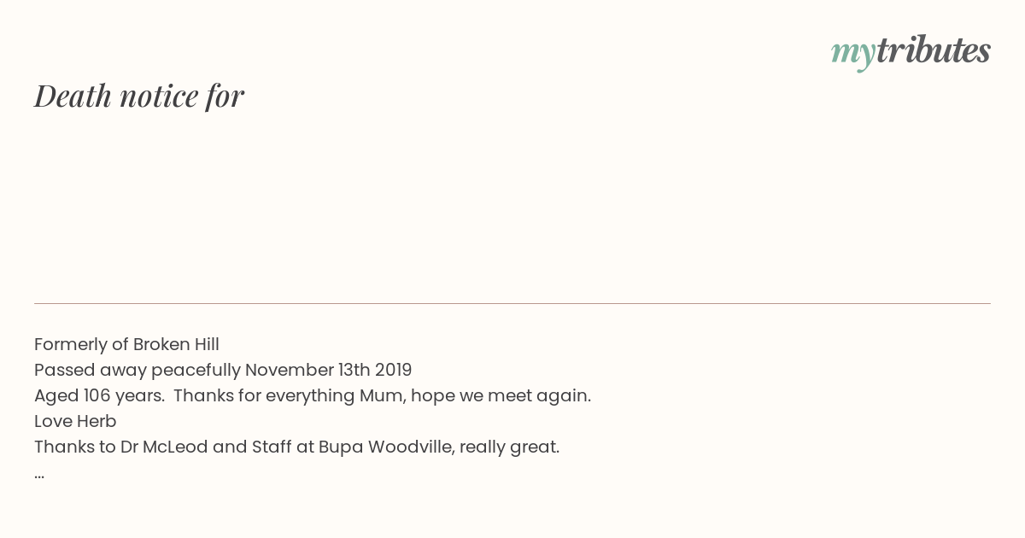Click the green "my" part of logo
Image resolution: width=1025 pixels, height=538 pixels.
pos(852,54)
